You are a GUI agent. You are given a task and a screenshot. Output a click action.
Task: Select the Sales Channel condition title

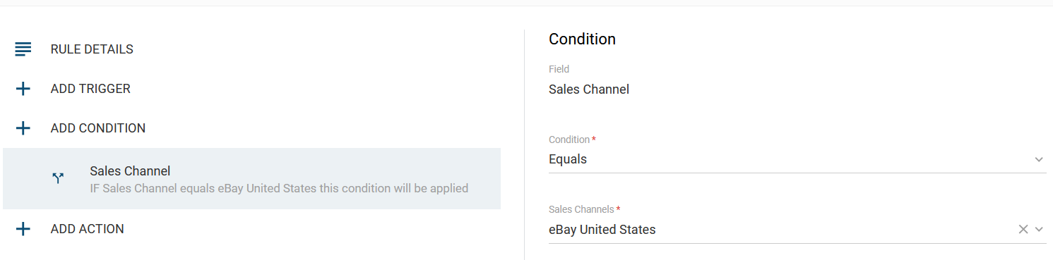130,171
